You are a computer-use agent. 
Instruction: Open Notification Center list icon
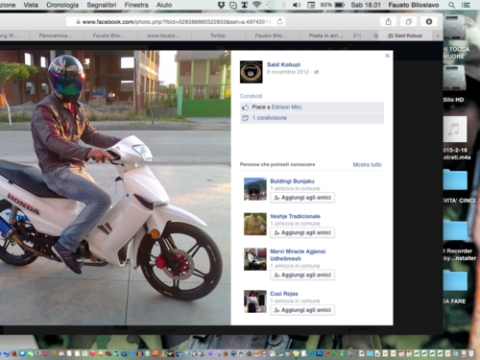466,5
